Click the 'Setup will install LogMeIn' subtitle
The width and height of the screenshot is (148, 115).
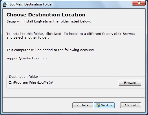pyautogui.click(x=49, y=21)
